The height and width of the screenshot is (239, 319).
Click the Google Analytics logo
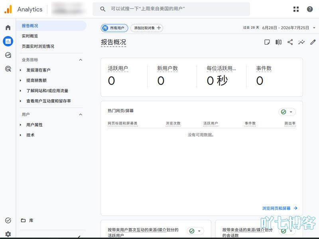pos(8,9)
